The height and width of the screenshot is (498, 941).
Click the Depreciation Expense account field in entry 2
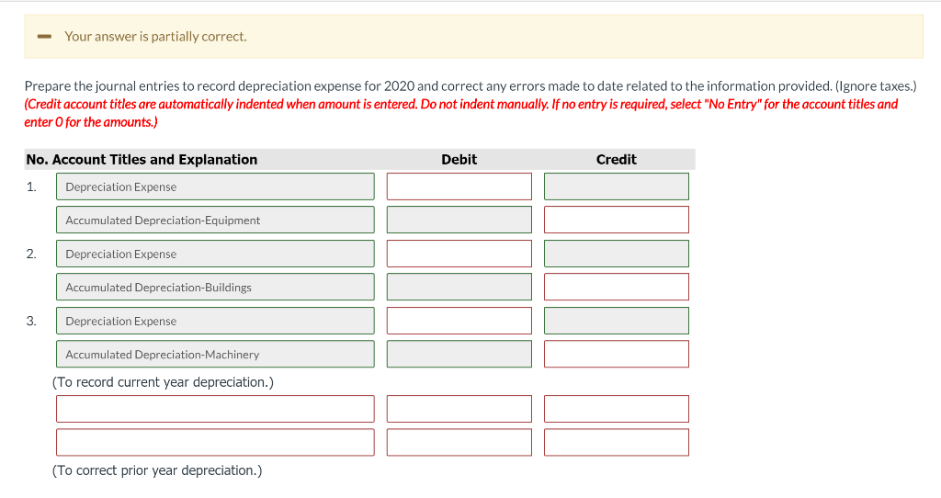point(215,254)
